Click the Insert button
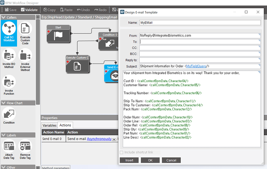The height and width of the screenshot is (169, 267). 129,160
